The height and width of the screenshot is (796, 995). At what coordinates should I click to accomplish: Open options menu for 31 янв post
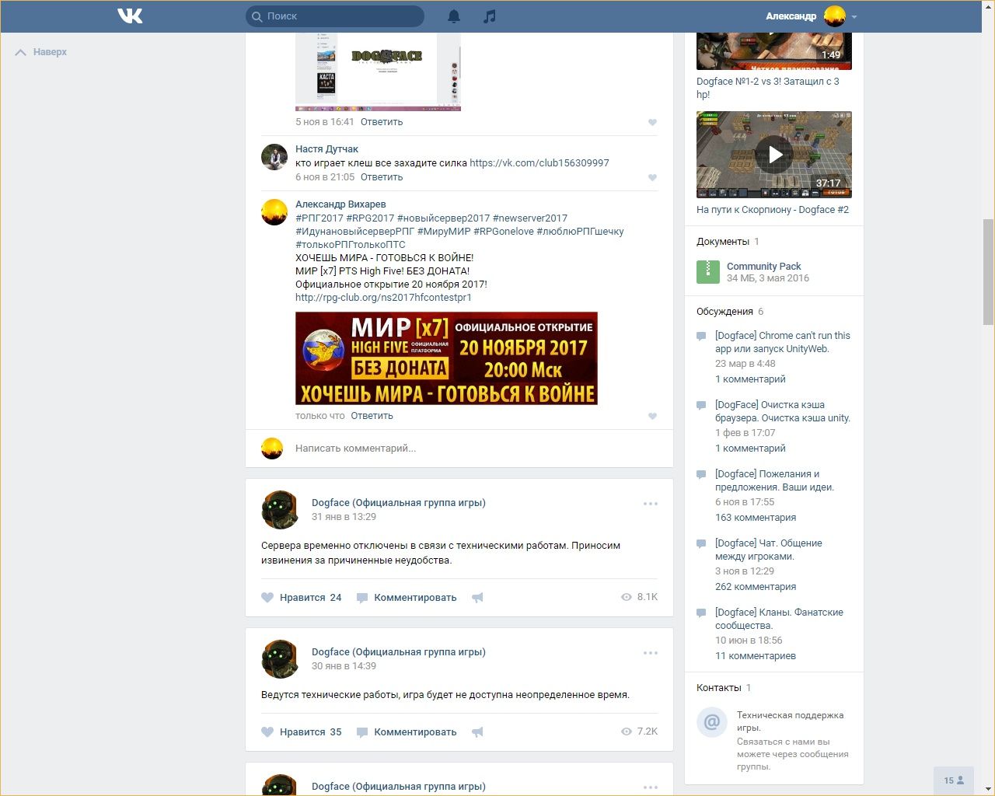pyautogui.click(x=651, y=504)
